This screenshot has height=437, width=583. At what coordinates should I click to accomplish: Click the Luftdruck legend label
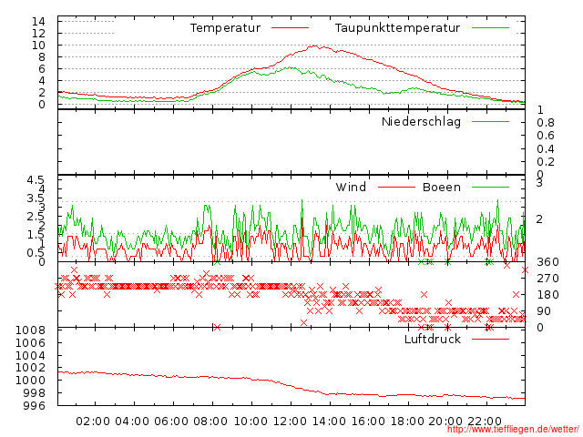click(433, 339)
